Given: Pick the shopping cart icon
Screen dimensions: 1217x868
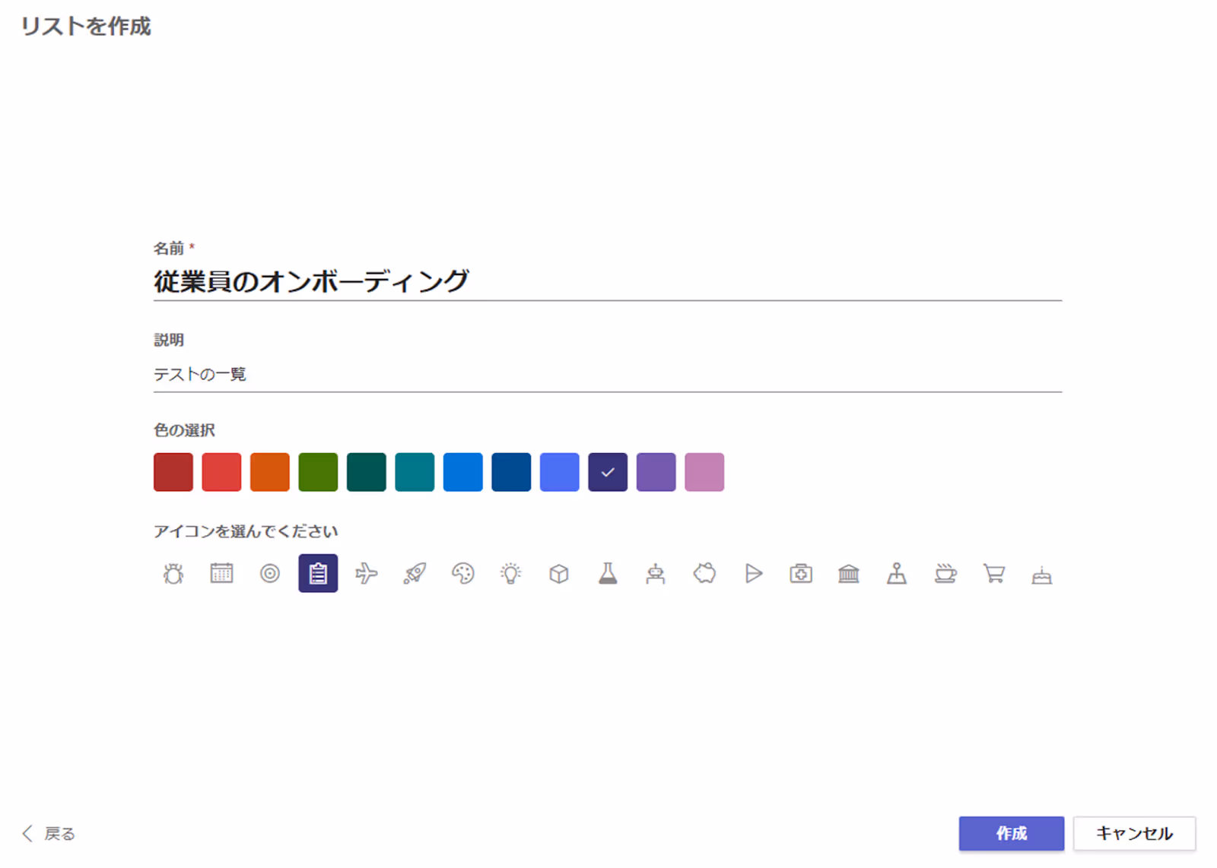Looking at the screenshot, I should 994,573.
